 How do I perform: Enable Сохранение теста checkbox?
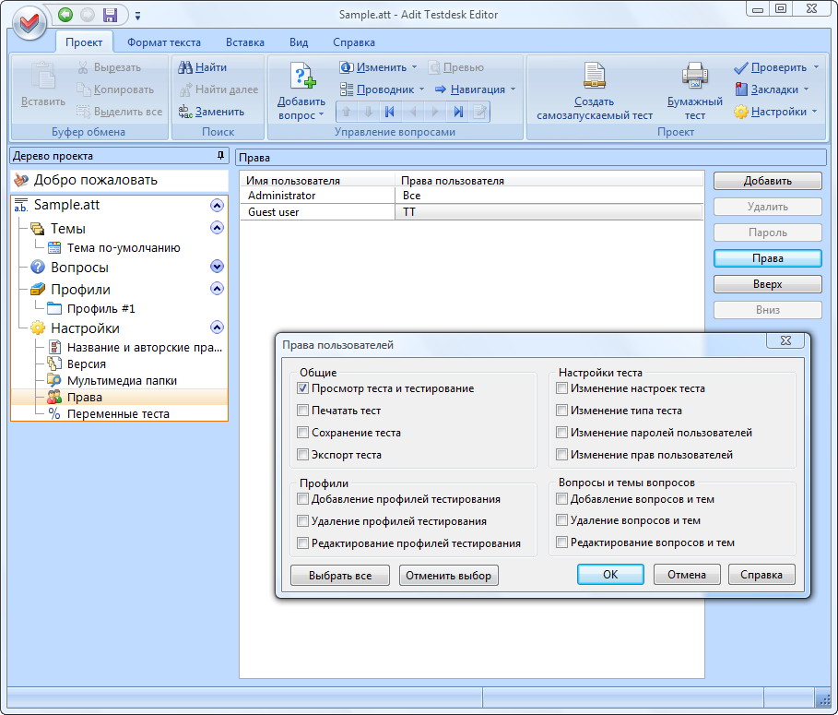pyautogui.click(x=302, y=432)
